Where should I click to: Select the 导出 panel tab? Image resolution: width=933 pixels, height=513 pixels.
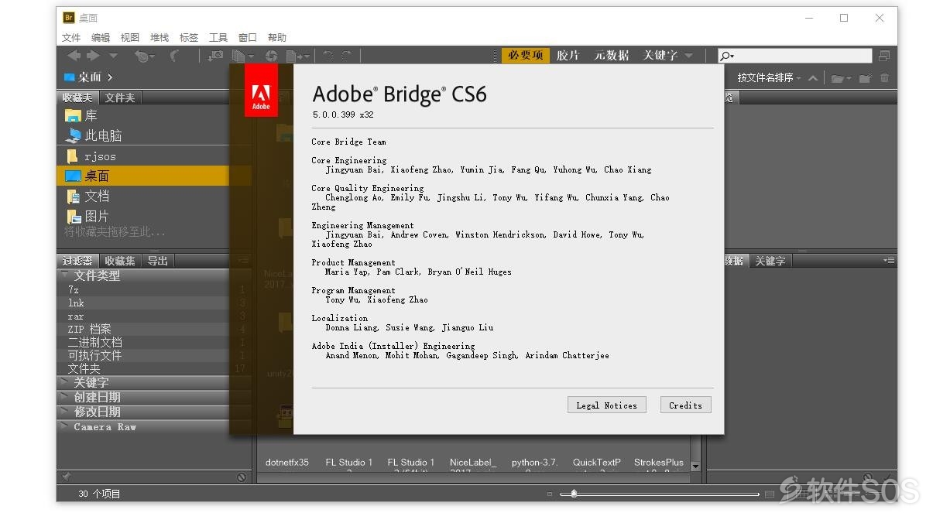coord(158,261)
